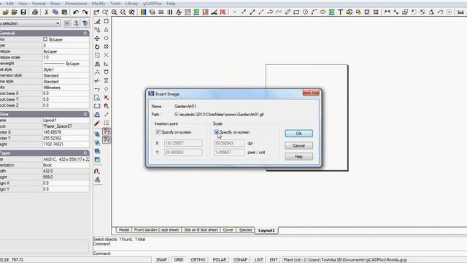467x263 pixels.
Task: Select zoom window magnifier with grid
Action: (x=114, y=12)
